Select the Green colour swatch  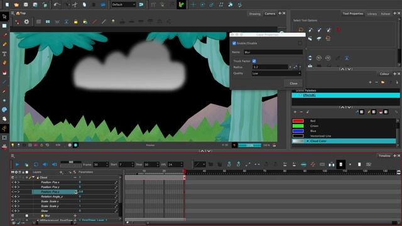coord(298,126)
